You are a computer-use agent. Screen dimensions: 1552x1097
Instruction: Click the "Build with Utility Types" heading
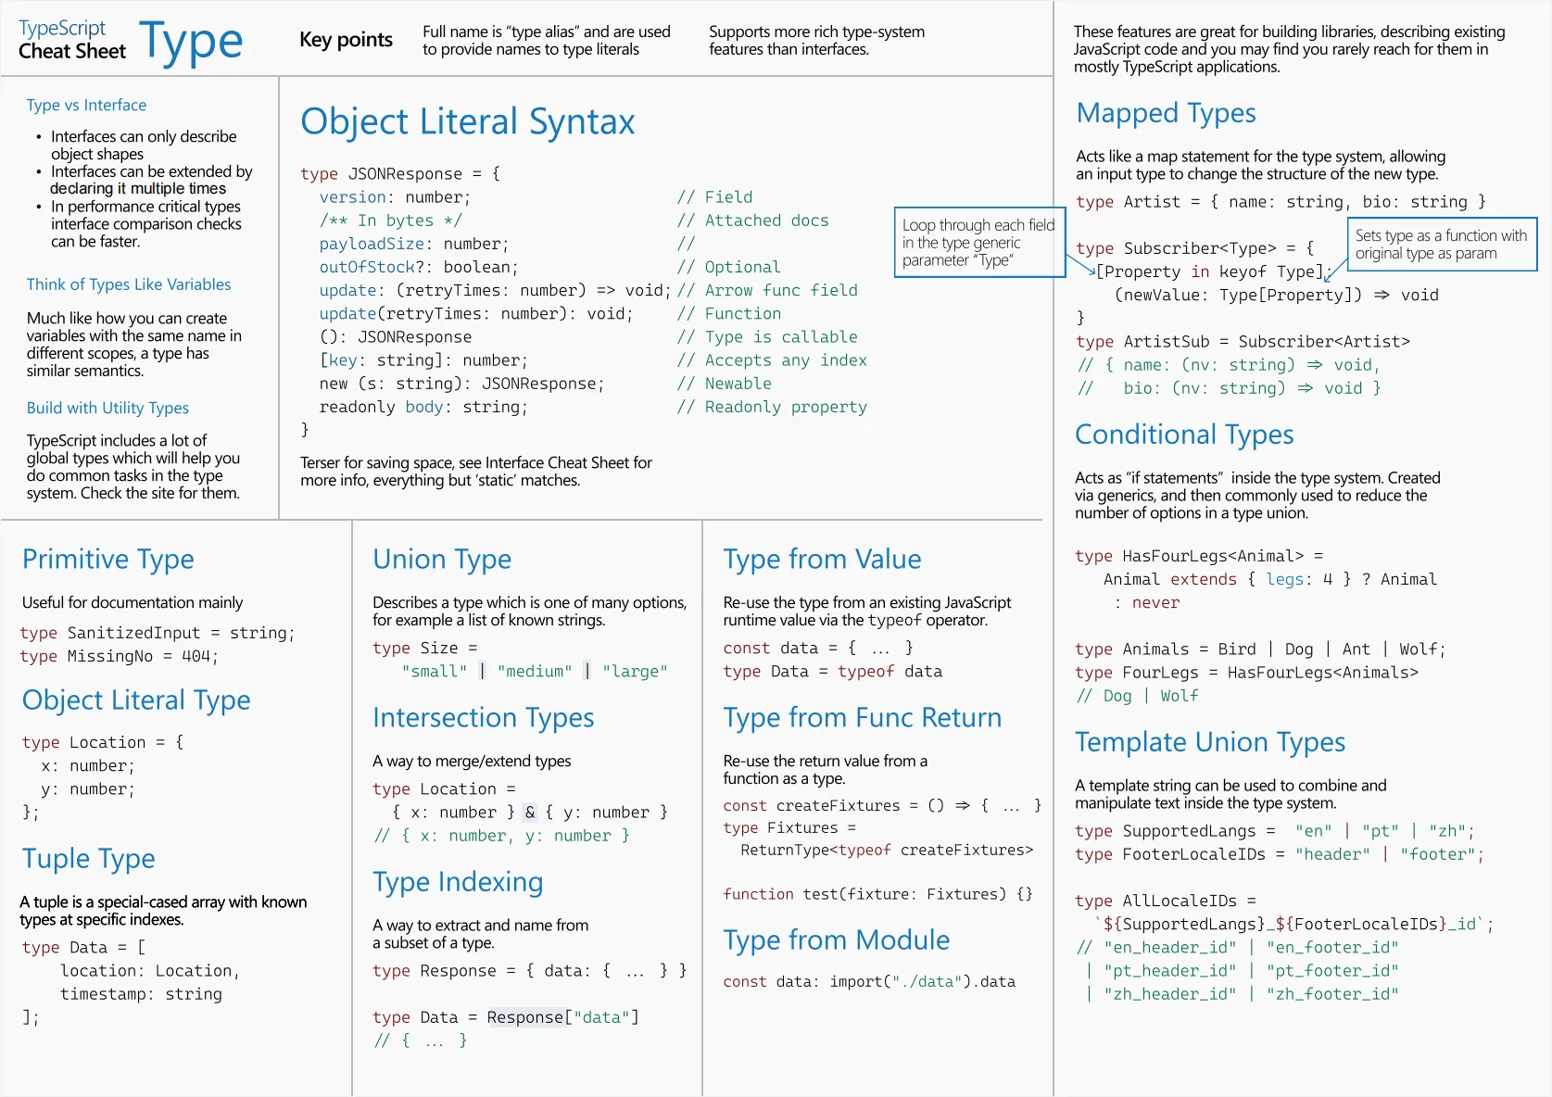coord(107,408)
